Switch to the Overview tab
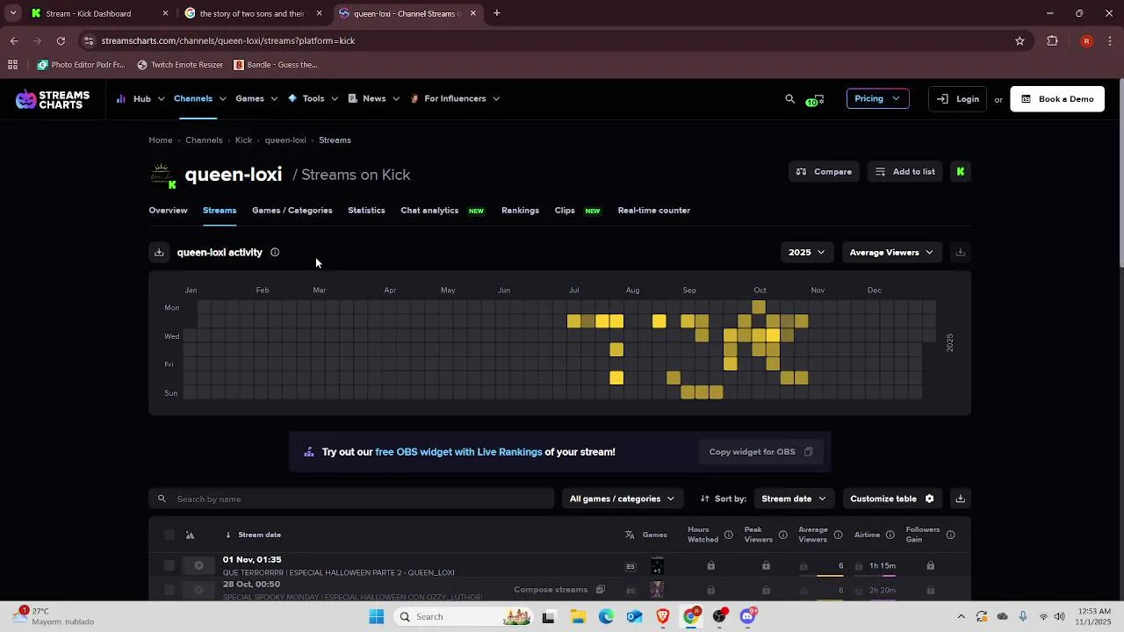Viewport: 1124px width, 632px height. (168, 211)
